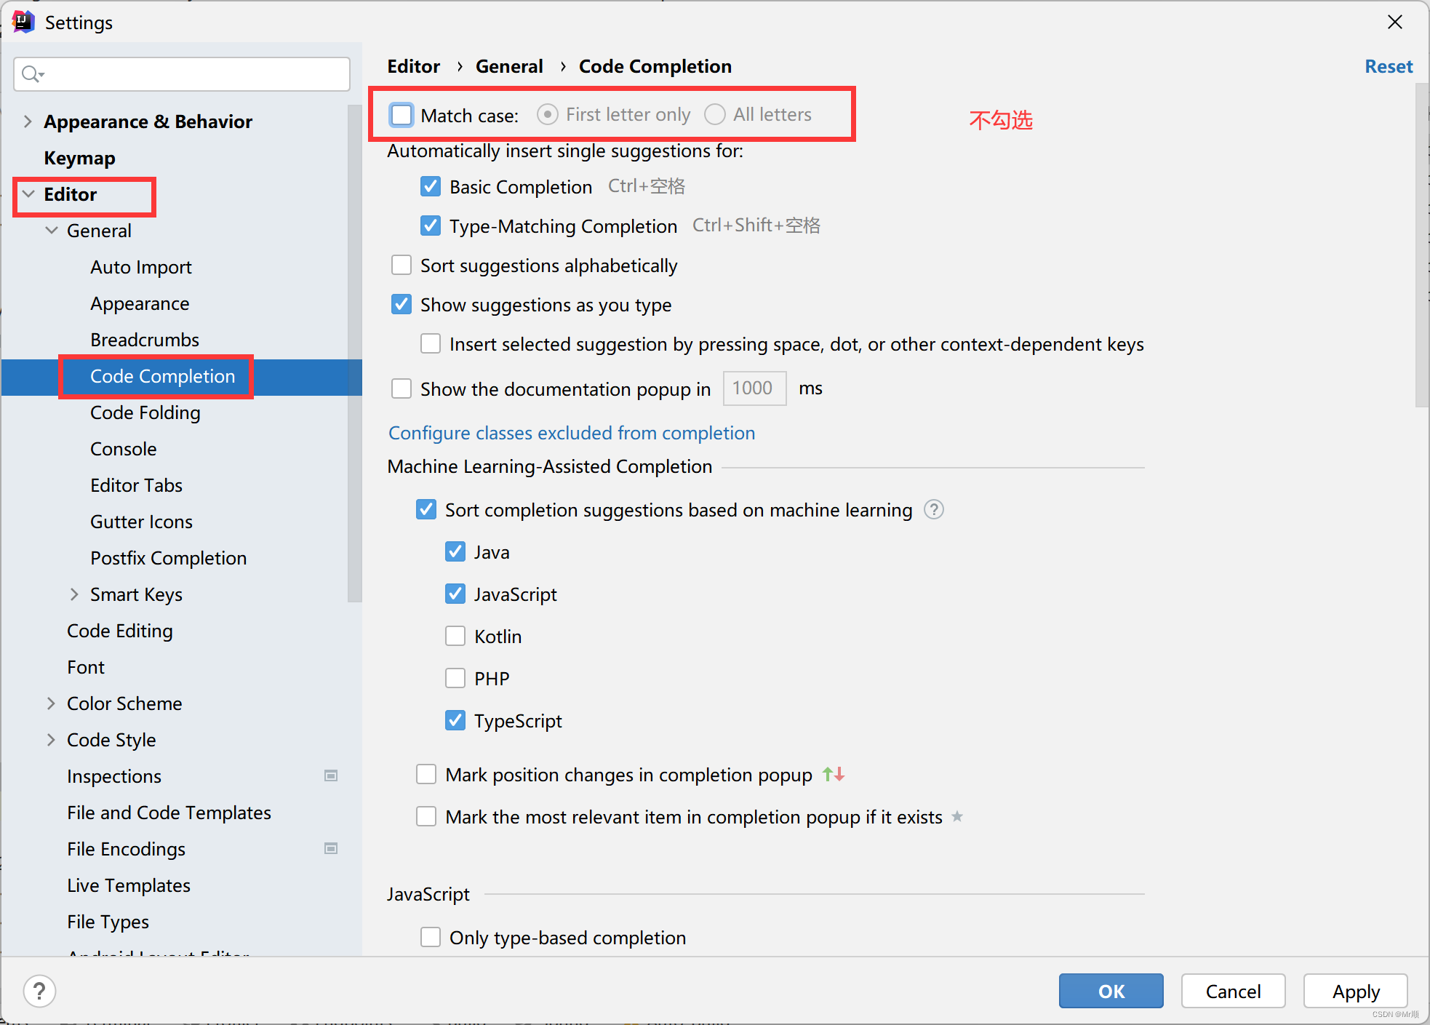Click General in the breadcrumb path
Image resolution: width=1430 pixels, height=1025 pixels.
pos(509,66)
